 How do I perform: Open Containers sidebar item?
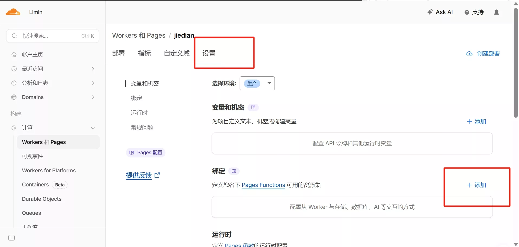point(35,185)
